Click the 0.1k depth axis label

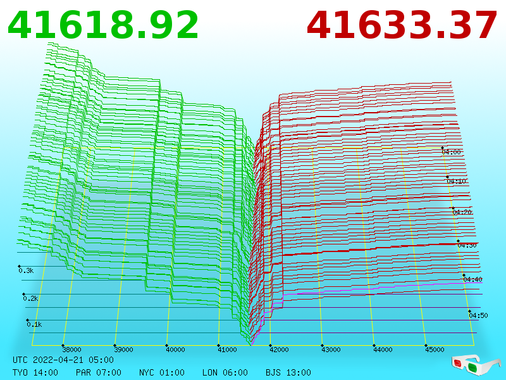coord(35,324)
